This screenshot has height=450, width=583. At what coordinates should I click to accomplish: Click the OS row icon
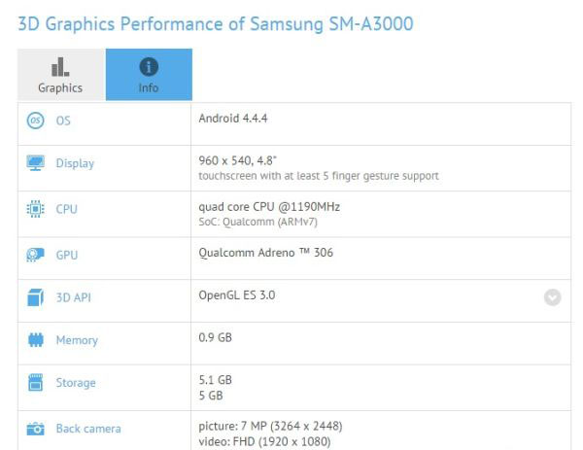(35, 121)
